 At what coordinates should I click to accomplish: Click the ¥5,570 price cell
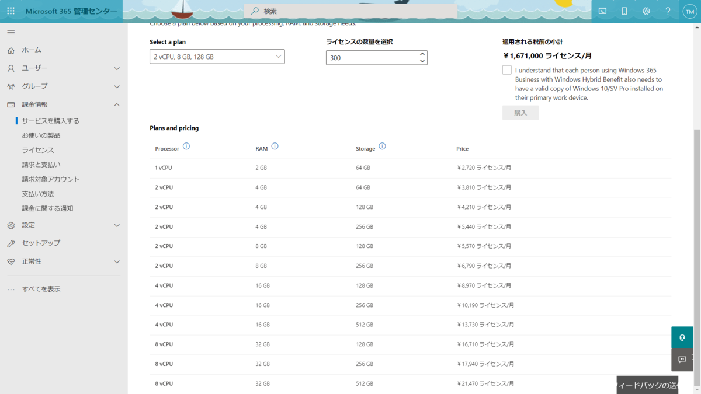[484, 246]
